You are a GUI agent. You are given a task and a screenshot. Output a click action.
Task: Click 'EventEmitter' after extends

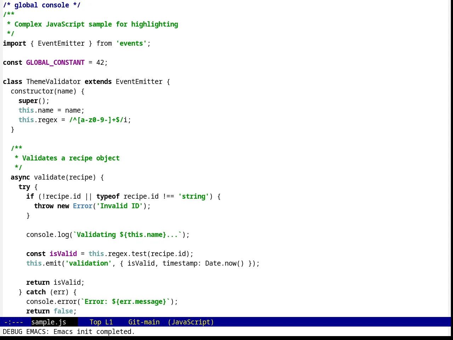139,81
